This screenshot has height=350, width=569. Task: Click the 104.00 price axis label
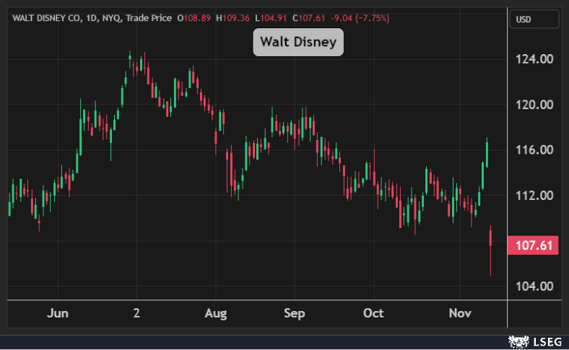click(x=534, y=286)
